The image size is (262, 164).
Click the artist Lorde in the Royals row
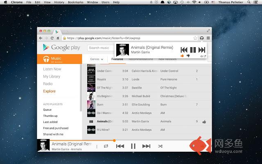(x=136, y=79)
